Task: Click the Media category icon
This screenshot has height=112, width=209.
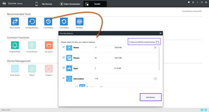Action: coord(69,48)
